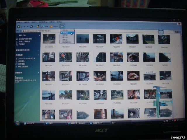
Task: Click the Forward arrow button
Action: 31,27
